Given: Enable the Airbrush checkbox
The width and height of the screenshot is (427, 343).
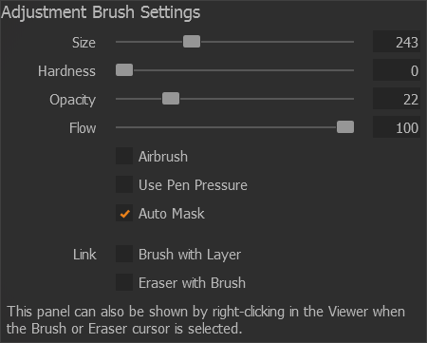Looking at the screenshot, I should (x=124, y=156).
